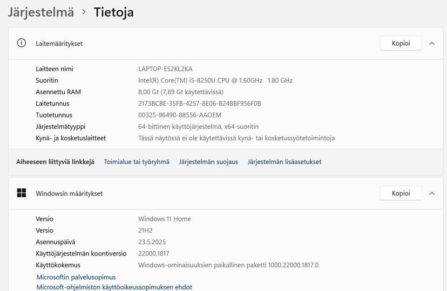Click the Aiheeseen liittyviä linkkejä label
The width and height of the screenshot is (447, 291).
point(55,162)
